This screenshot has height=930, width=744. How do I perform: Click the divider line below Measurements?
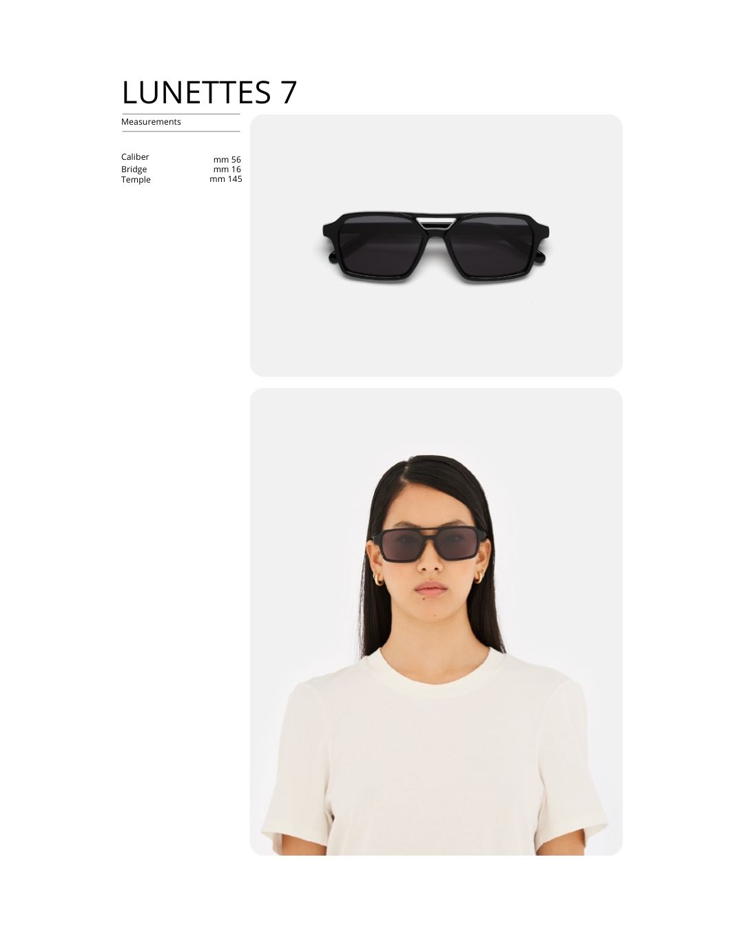[x=181, y=132]
